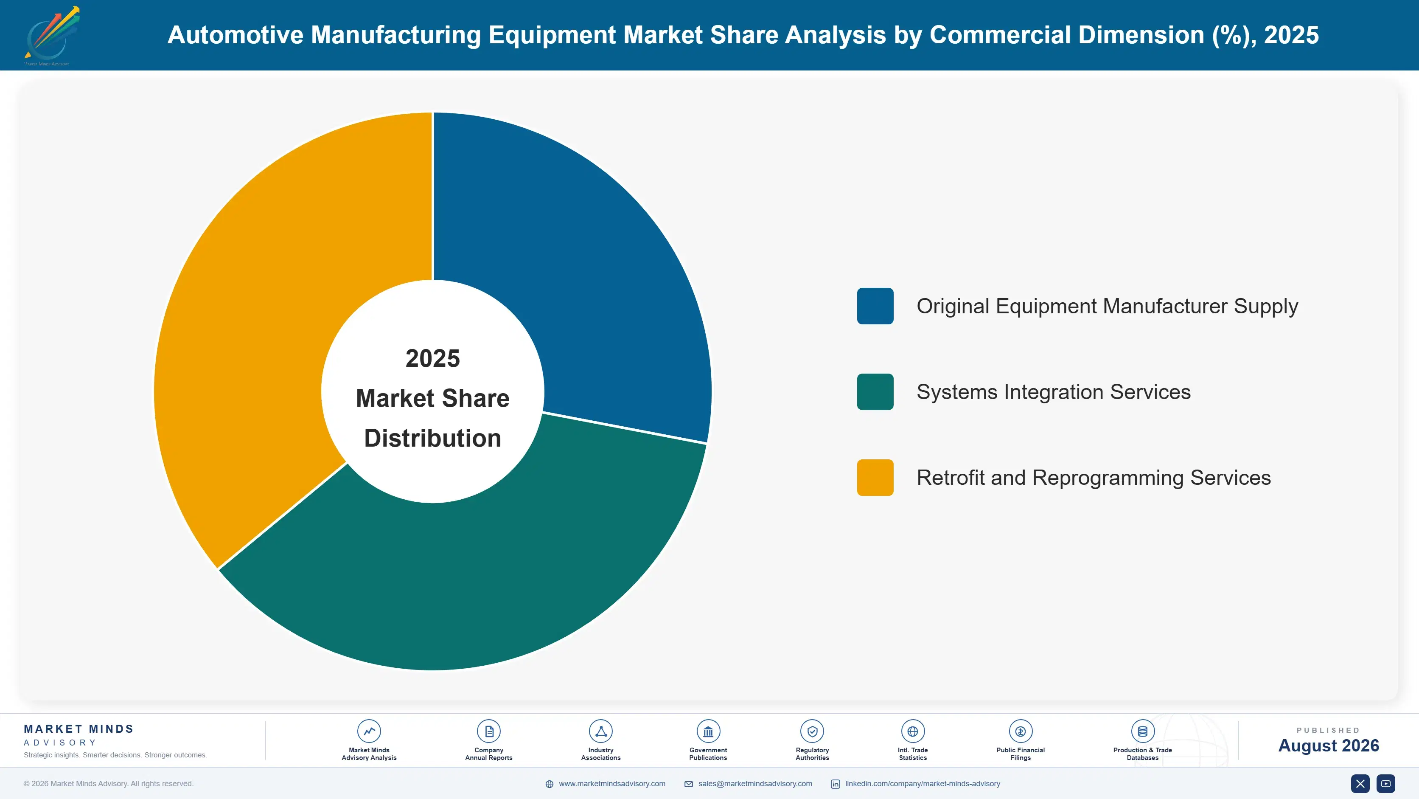Open the X social media icon
1419x799 pixels.
(1360, 784)
